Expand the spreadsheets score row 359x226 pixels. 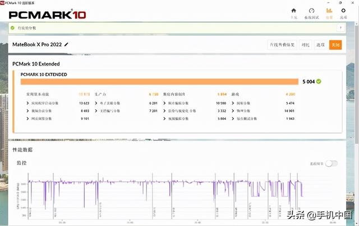pos(96,103)
